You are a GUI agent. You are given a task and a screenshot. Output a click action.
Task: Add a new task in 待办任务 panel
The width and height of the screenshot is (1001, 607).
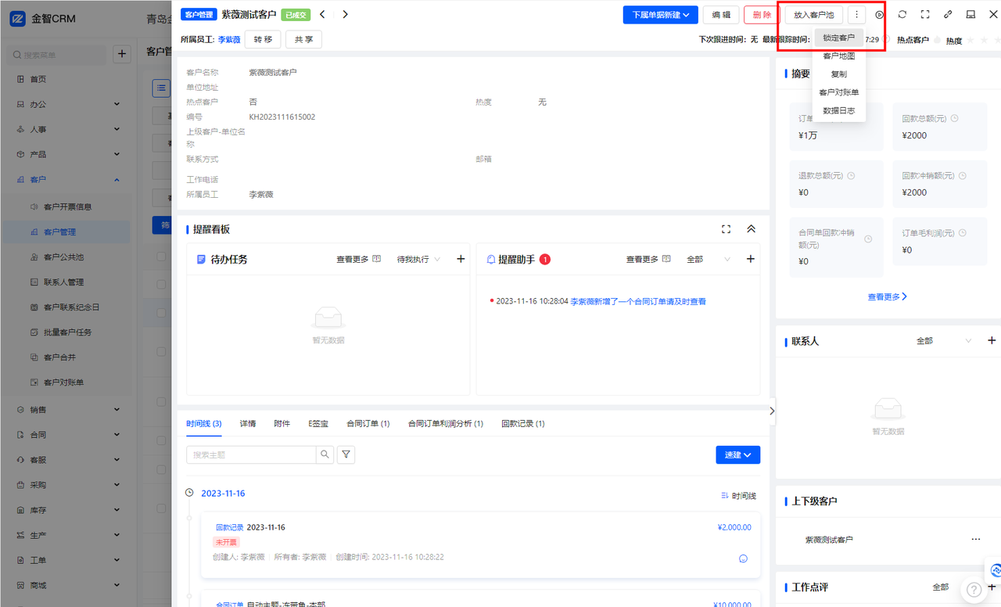click(461, 259)
